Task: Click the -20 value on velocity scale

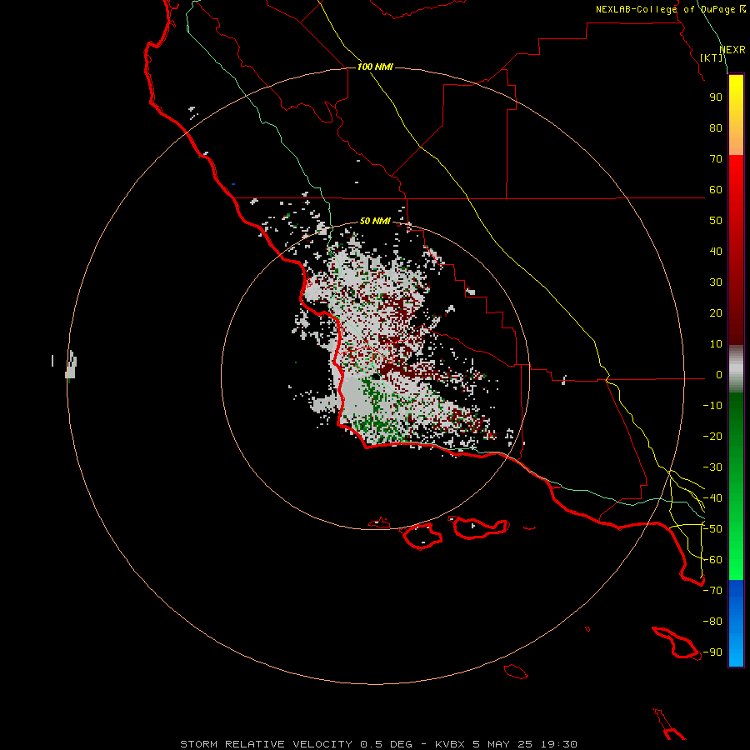Action: coord(712,436)
